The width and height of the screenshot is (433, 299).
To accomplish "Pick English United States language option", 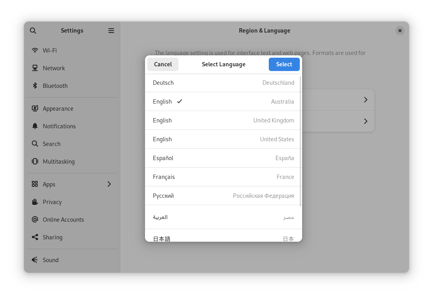I will (223, 139).
